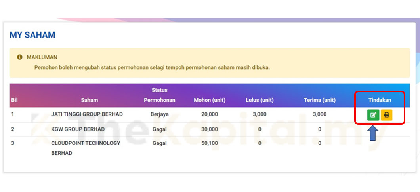Click the yellow print button for Jati Tinggi
Image resolution: width=420 pixels, height=192 pixels.
tap(386, 115)
